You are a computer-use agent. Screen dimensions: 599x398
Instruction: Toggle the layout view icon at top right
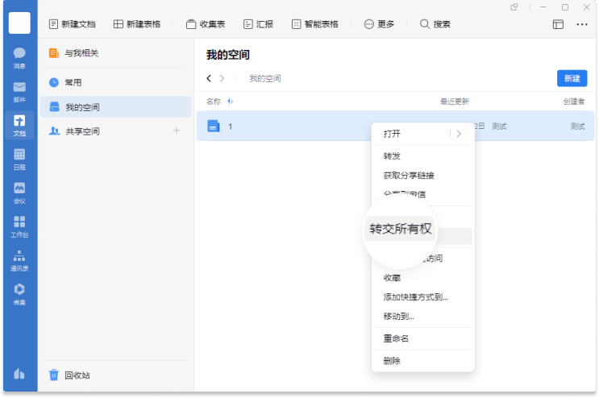point(558,24)
